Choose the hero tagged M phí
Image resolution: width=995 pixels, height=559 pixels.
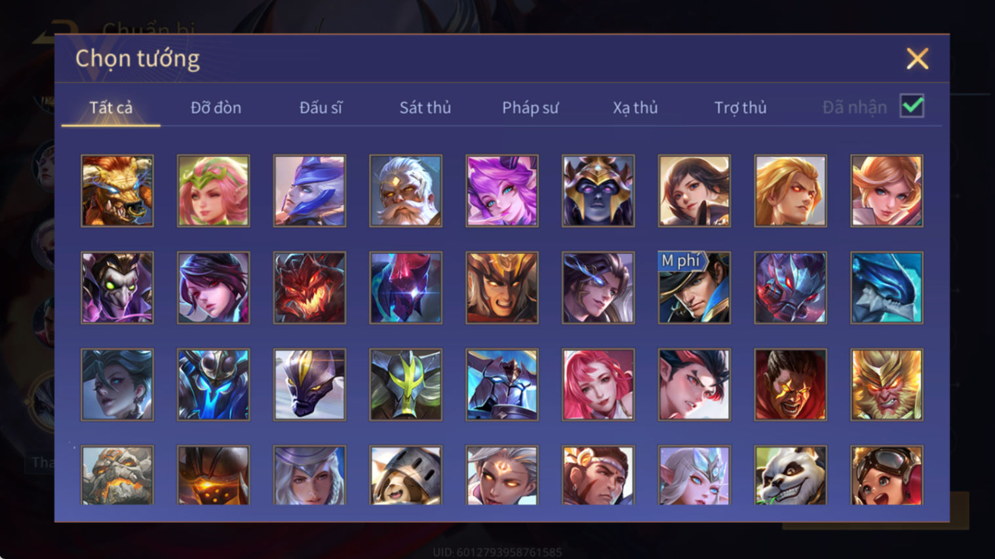[x=694, y=287]
